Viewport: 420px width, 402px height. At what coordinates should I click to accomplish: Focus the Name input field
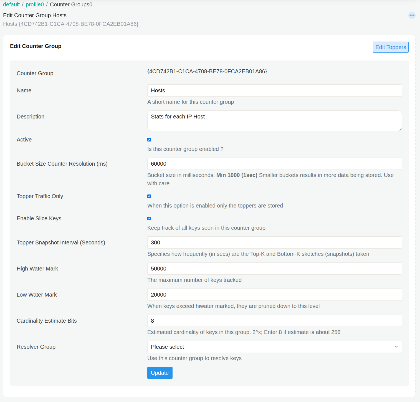(274, 90)
